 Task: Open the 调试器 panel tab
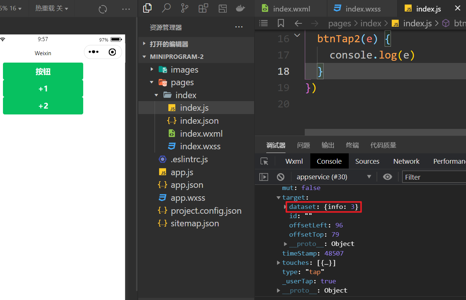point(276,145)
